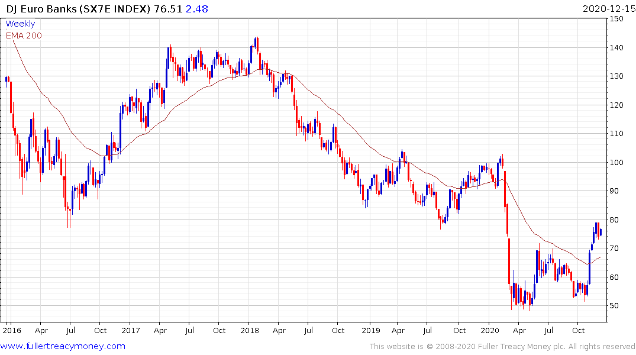636x355 pixels.
Task: Select the 2016 x-axis label
Action: pyautogui.click(x=11, y=330)
